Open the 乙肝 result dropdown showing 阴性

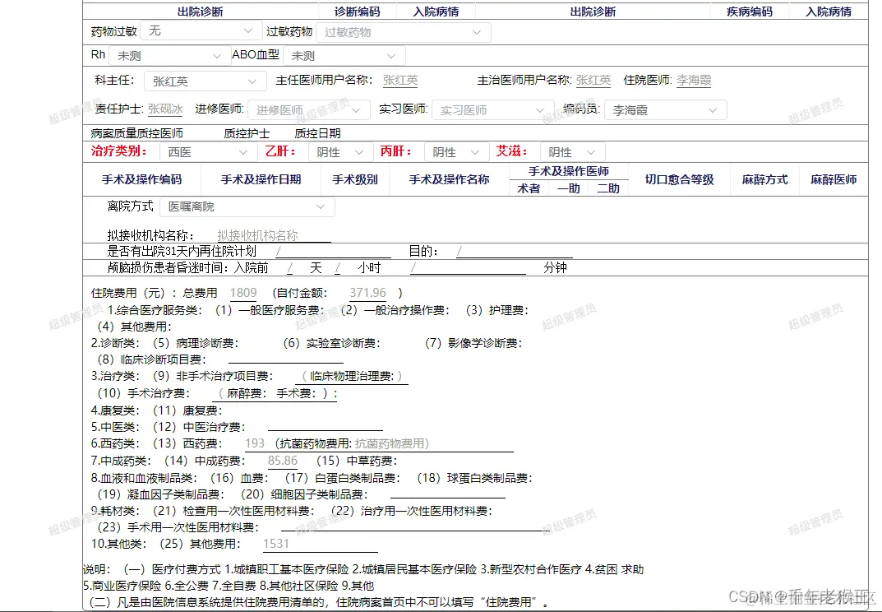[339, 151]
